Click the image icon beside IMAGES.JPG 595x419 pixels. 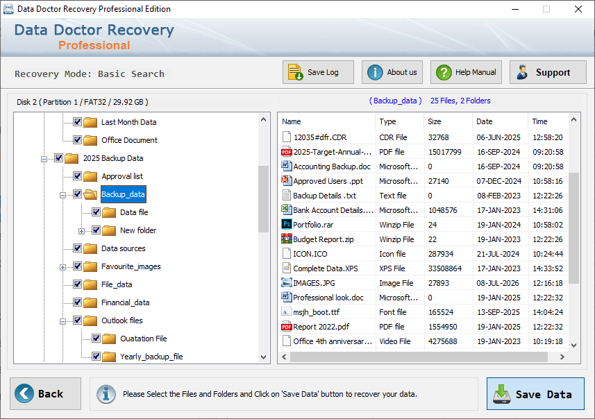tap(286, 282)
